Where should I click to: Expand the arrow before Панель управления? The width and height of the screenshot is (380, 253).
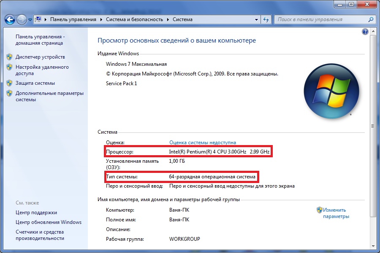click(x=46, y=20)
